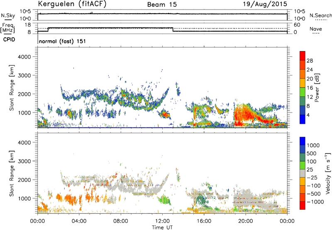Image resolution: width=332 pixels, height=230 pixels.
Task: Click the 16:00 time axis label
Action: point(204,221)
